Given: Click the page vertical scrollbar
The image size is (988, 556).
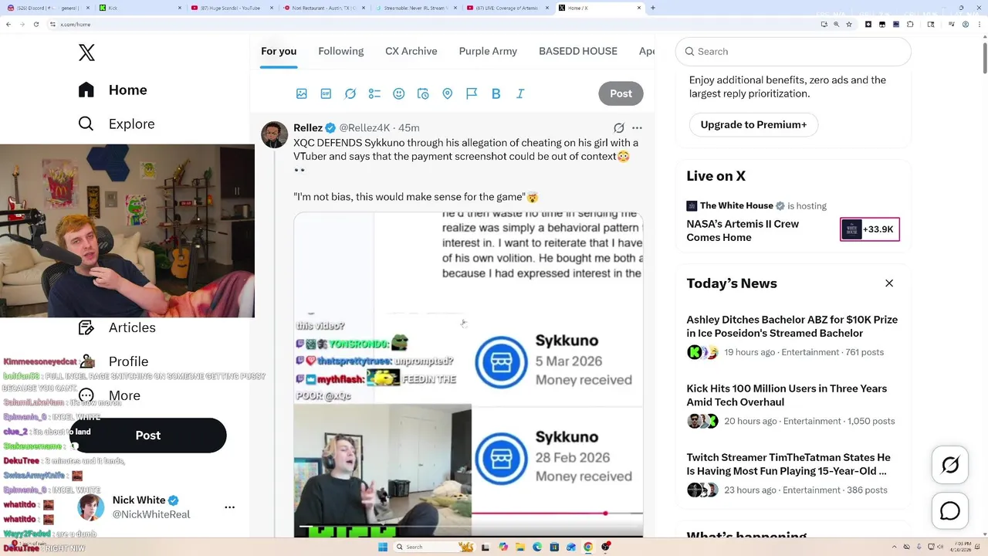Looking at the screenshot, I should click(x=983, y=58).
